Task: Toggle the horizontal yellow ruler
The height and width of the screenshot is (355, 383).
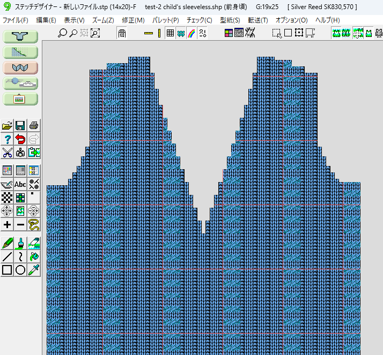Action: click(x=148, y=33)
